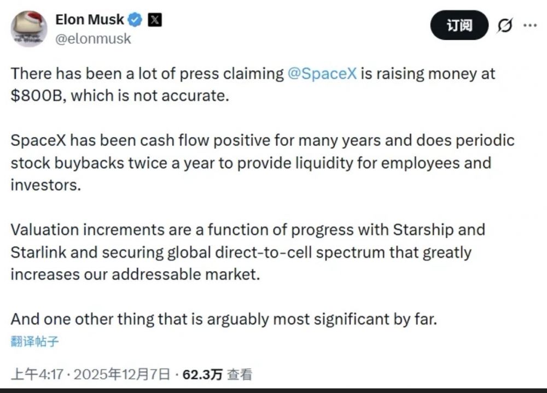Screen dimensions: 547x393
Task: Click 翻译帖子 to translate the post
Action: (x=34, y=342)
